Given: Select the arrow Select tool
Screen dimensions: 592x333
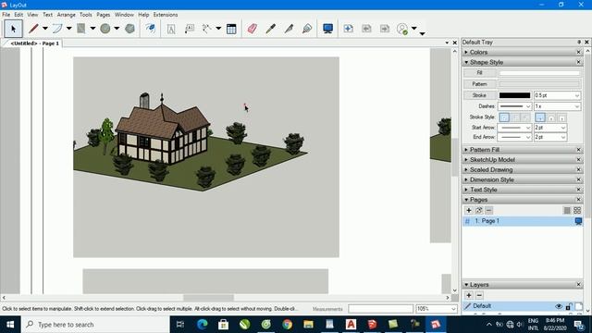Looking at the screenshot, I should 14,29.
